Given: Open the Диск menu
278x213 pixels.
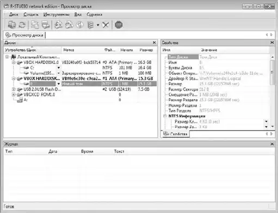Looking at the screenshot, I should point(14,15).
